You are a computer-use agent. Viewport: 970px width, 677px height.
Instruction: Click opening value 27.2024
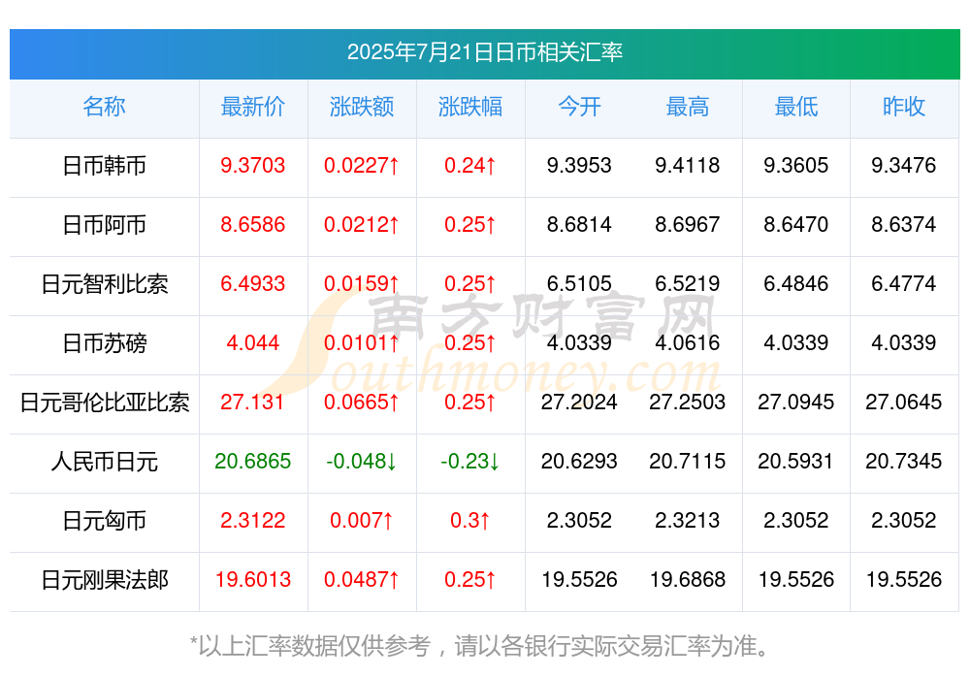579,402
